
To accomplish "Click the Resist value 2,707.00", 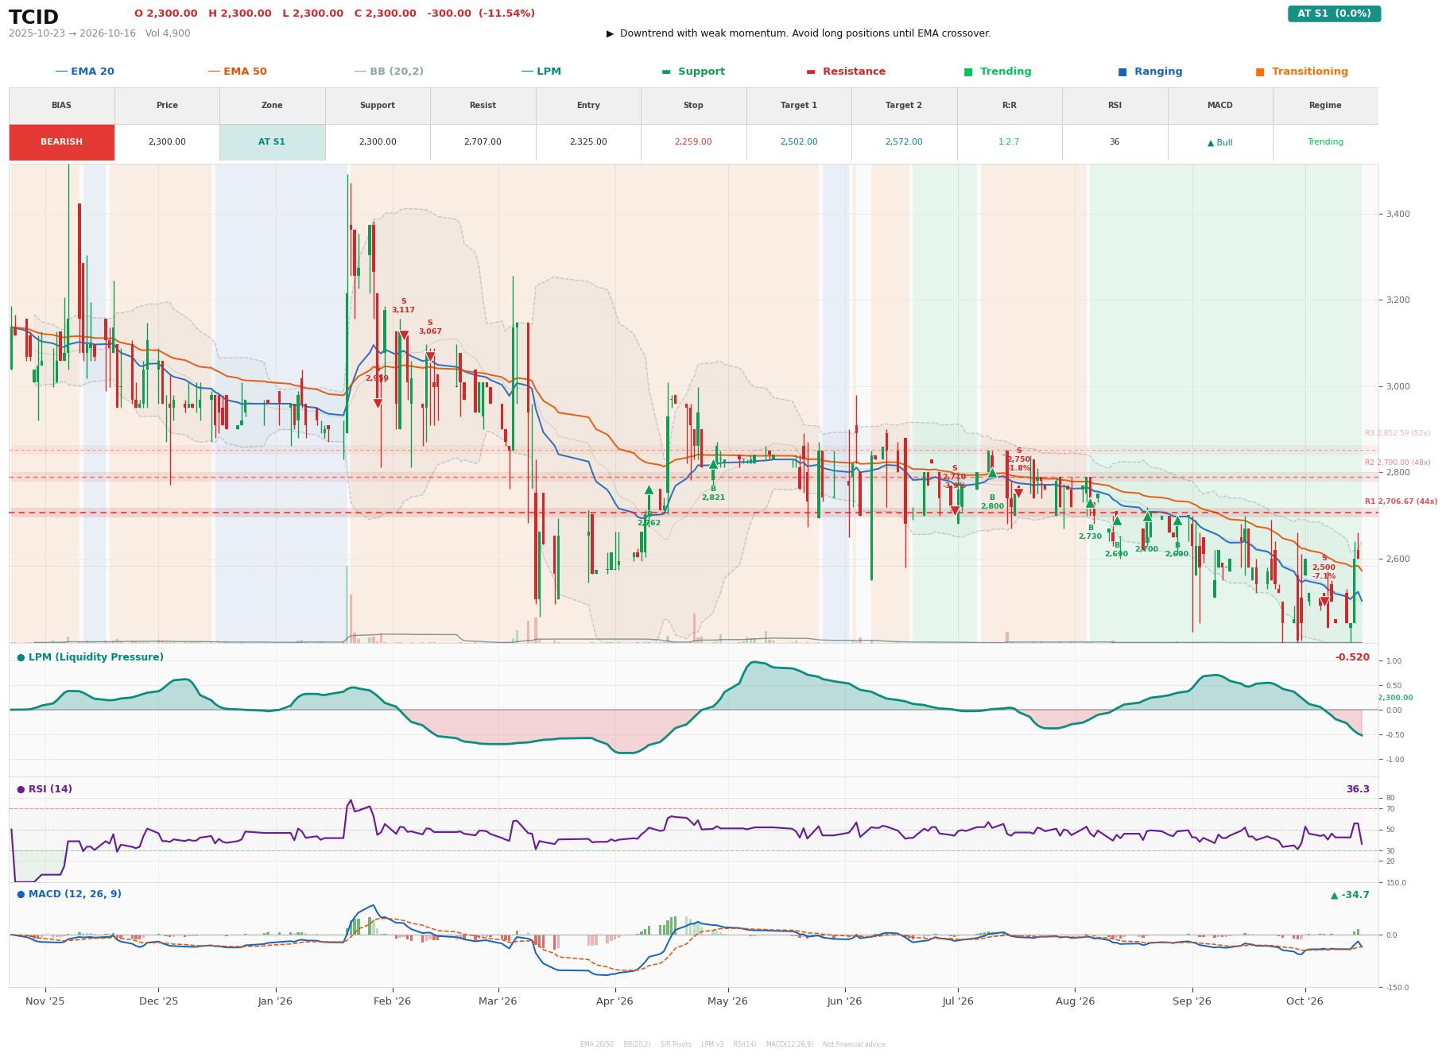I will [483, 142].
